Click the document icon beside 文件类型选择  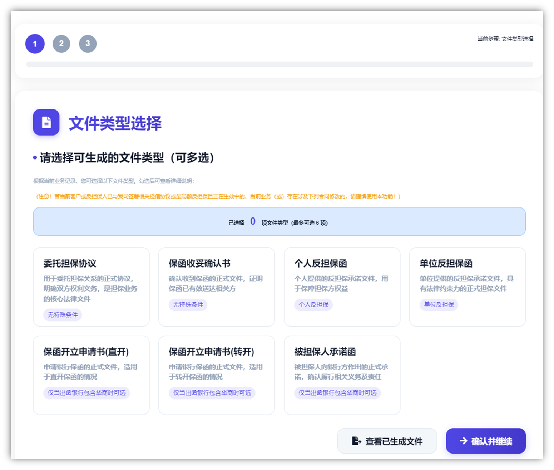[46, 122]
